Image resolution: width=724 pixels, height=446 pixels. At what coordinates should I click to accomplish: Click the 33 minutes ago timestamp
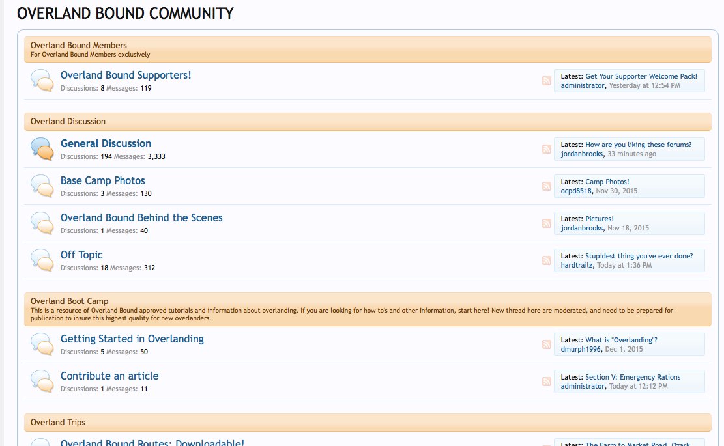coord(631,154)
